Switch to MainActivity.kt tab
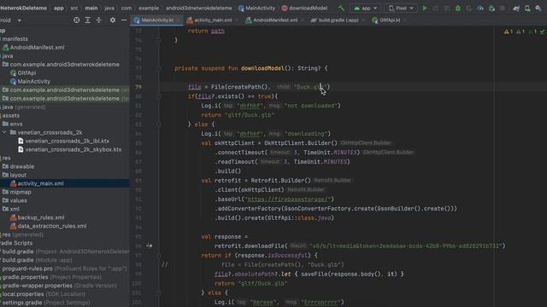 click(157, 20)
